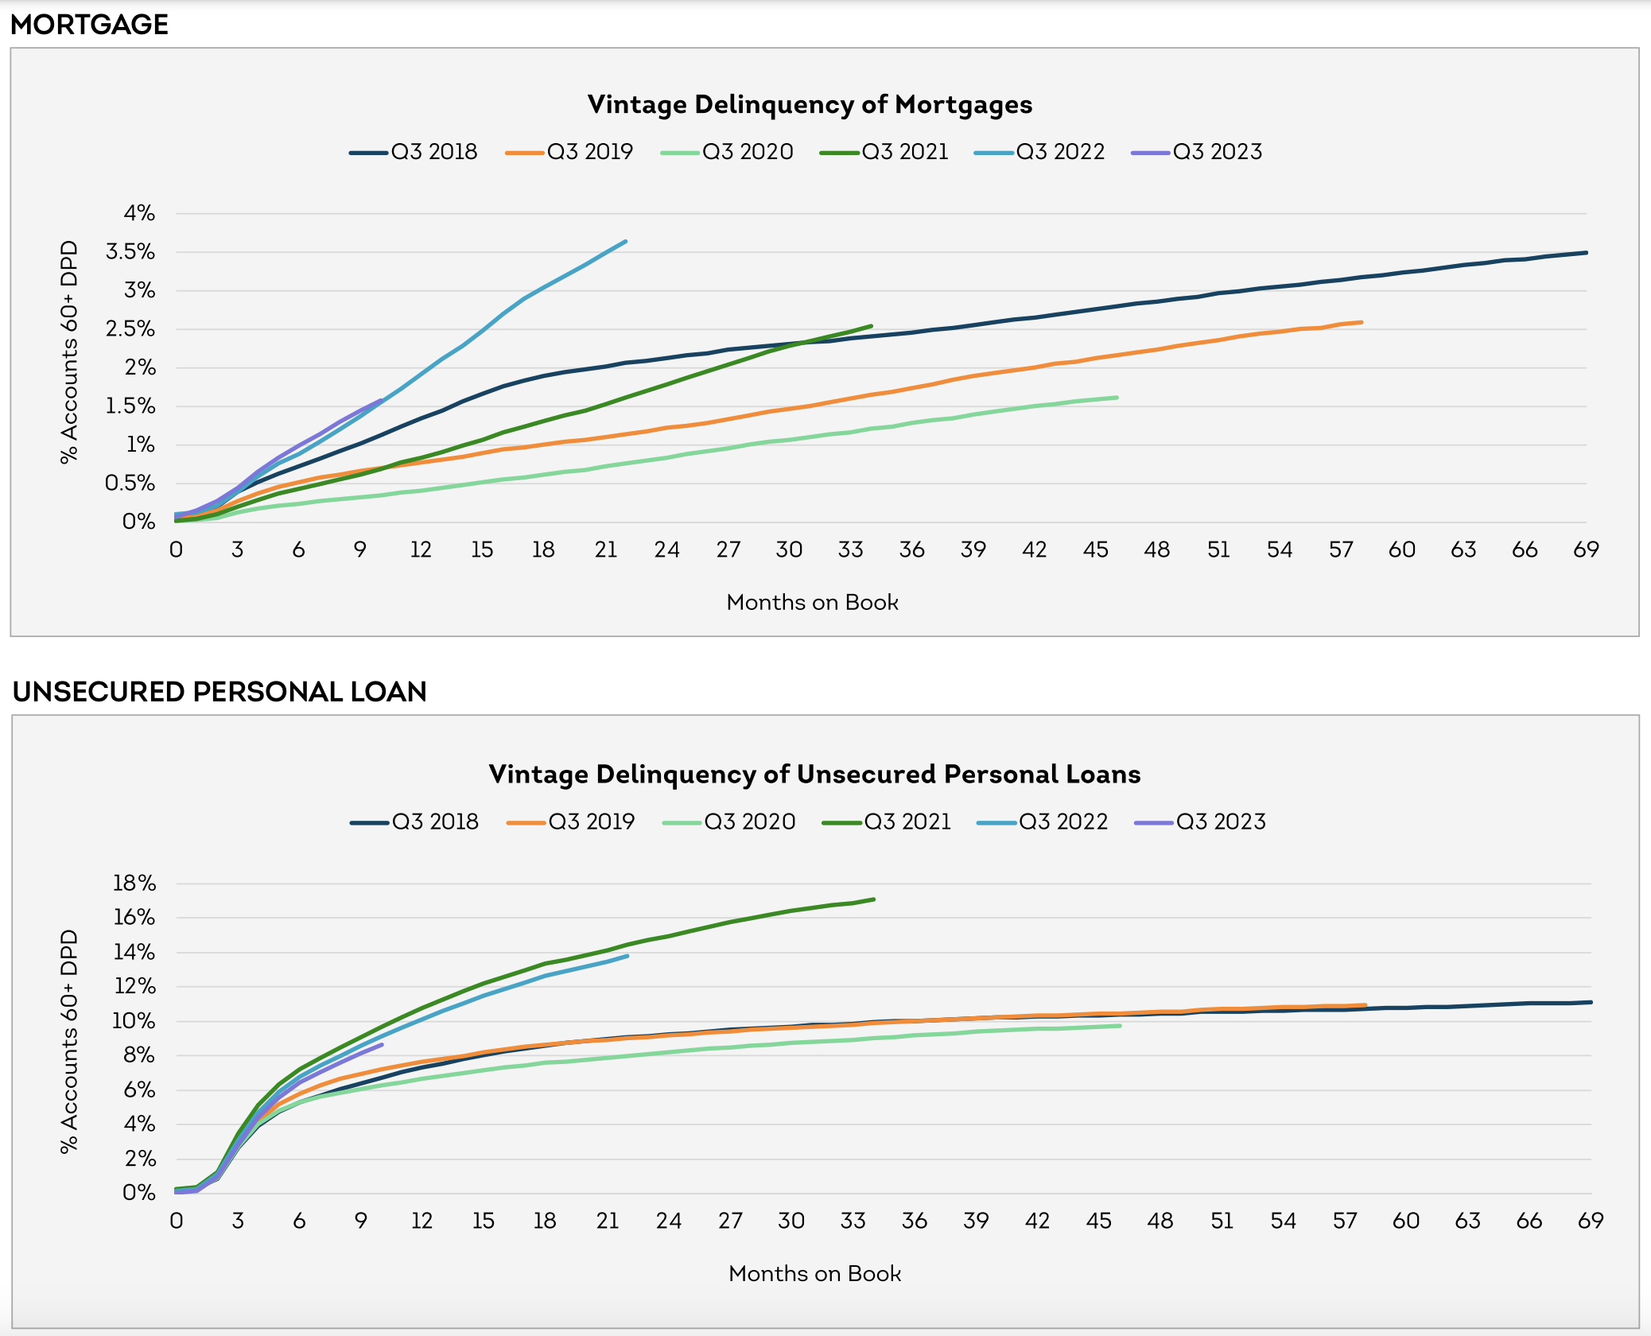Click end of Q3 2021 personal loans line

pyautogui.click(x=873, y=899)
